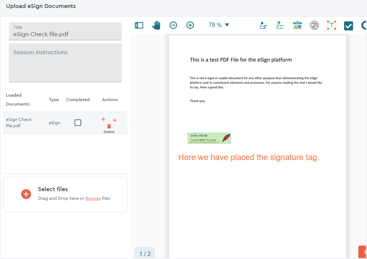367x259 pixels.
Task: Toggle the sidebar panel icon
Action: coord(139,25)
